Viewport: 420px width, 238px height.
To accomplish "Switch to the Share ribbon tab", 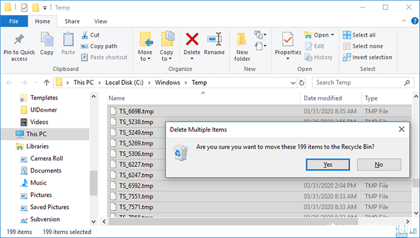I will tap(72, 22).
